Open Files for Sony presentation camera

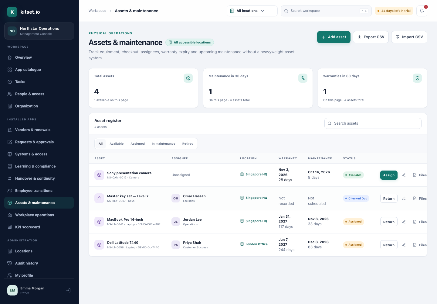coord(420,175)
